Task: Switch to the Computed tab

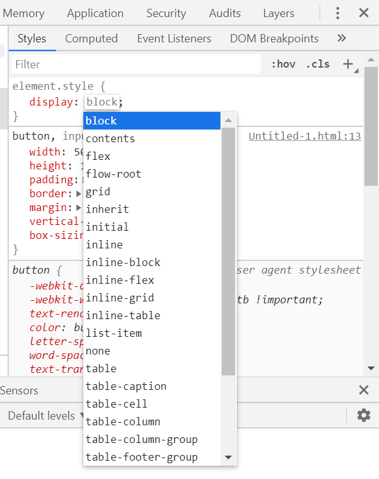Action: point(91,39)
